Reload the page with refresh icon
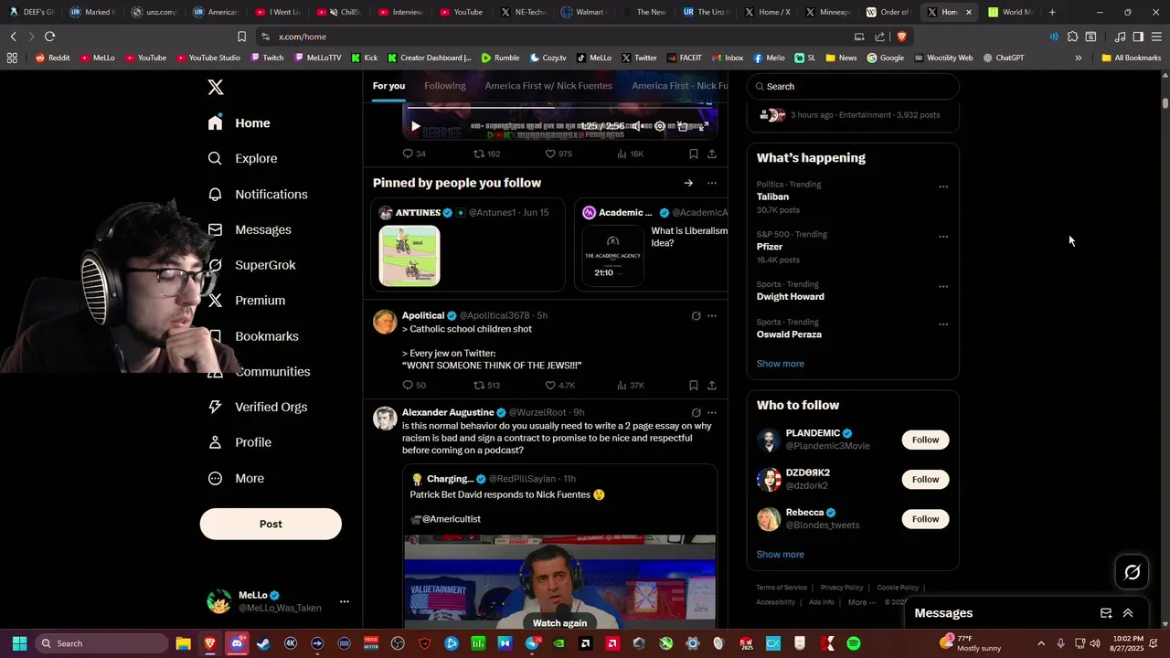 pyautogui.click(x=49, y=37)
